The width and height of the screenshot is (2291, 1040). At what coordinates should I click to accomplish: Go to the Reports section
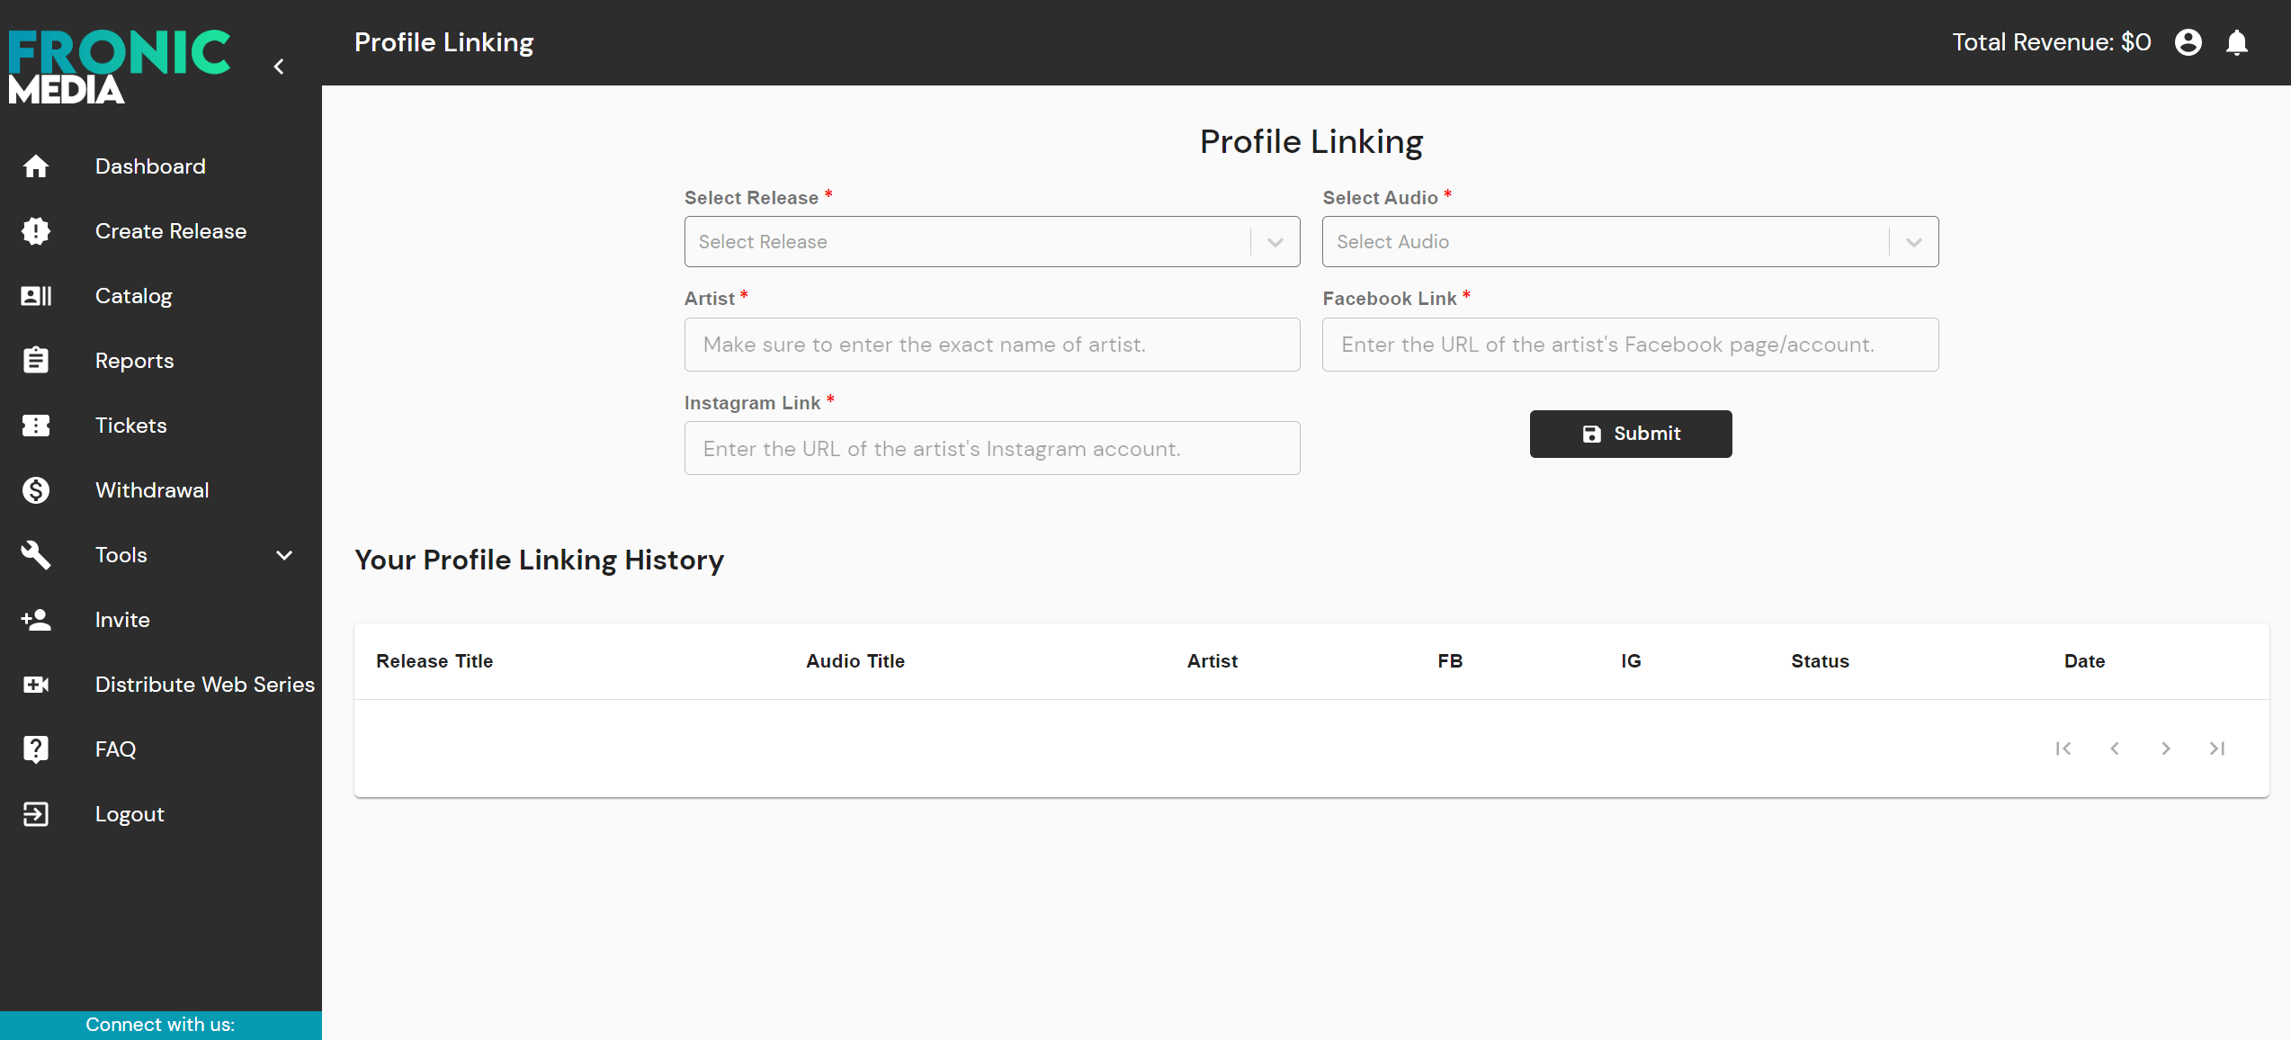click(134, 361)
